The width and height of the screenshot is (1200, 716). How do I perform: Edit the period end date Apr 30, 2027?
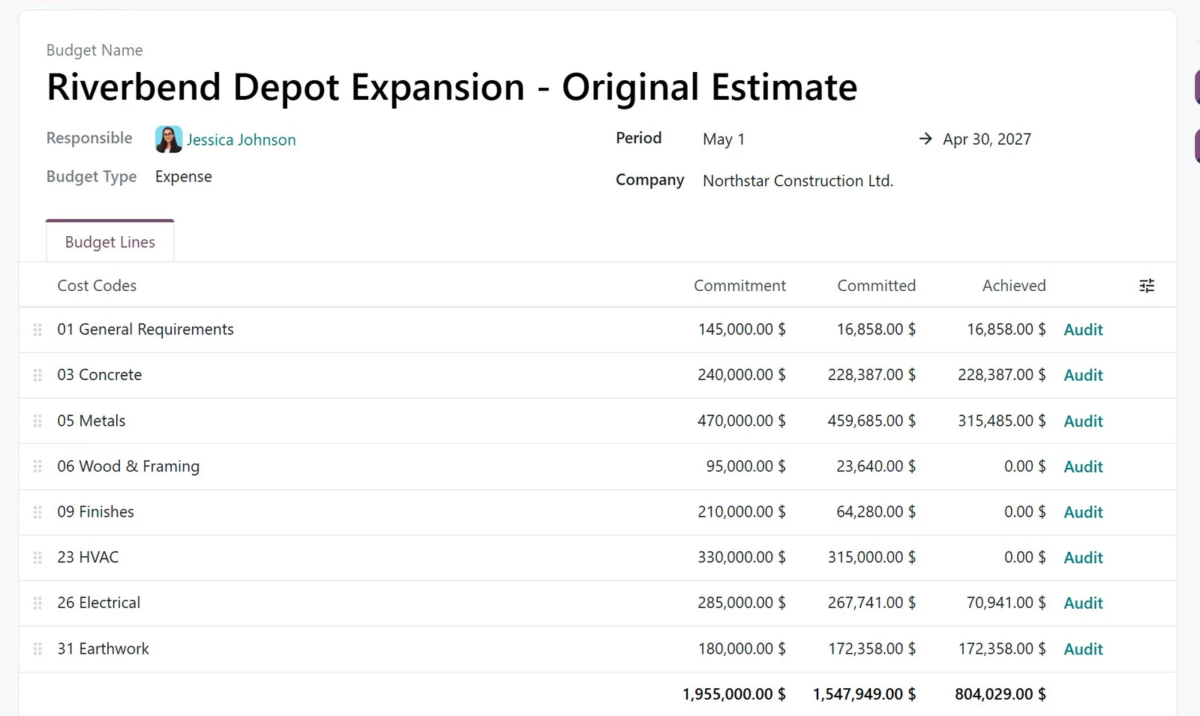coord(987,139)
